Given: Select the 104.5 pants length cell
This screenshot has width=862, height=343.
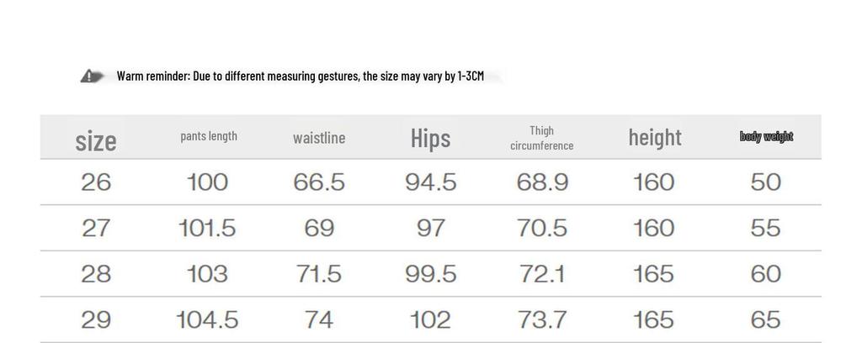Looking at the screenshot, I should pos(207,319).
